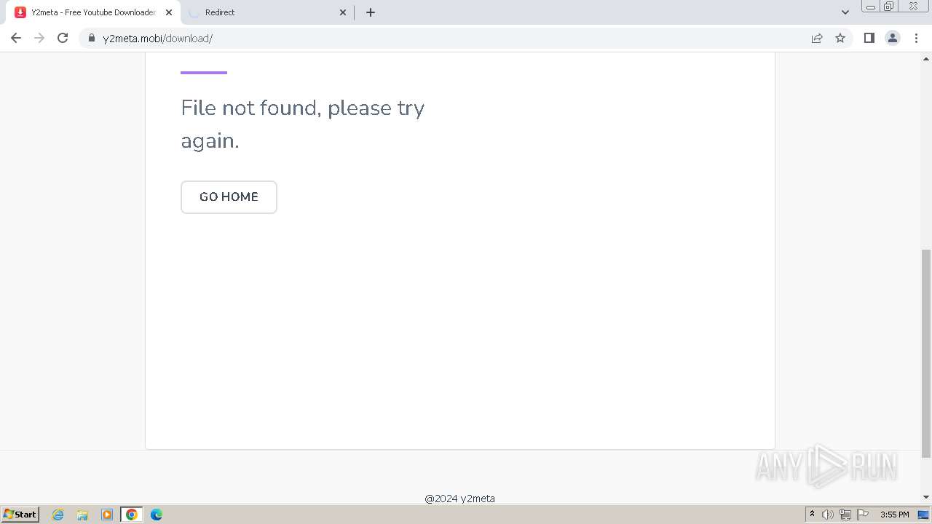Click the browser forward arrow
The height and width of the screenshot is (524, 932).
39,38
